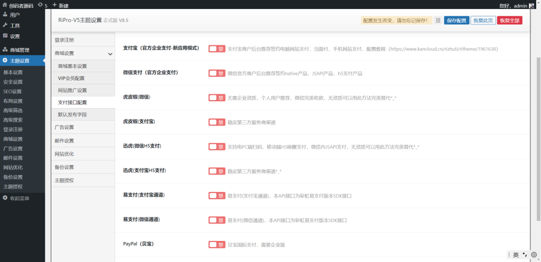This screenshot has height=262, width=541.
Task: Click the expand-all sections icon beside 保存配置
Action: point(437,21)
